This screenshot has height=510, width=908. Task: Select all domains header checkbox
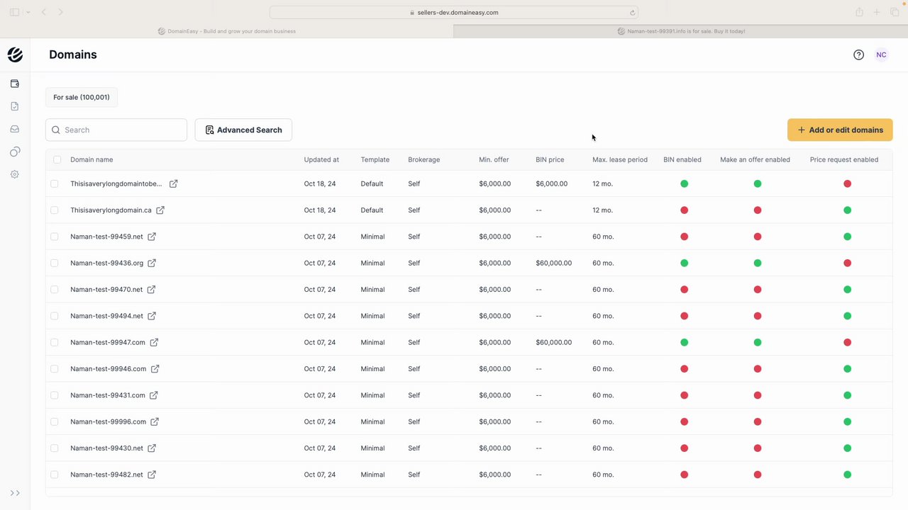57,160
